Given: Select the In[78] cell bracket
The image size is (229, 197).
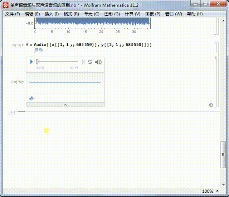Looking at the screenshot, I should point(215,47).
